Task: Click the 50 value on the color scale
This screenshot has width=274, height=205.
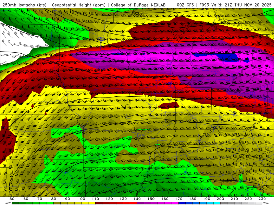Action: 12,199
